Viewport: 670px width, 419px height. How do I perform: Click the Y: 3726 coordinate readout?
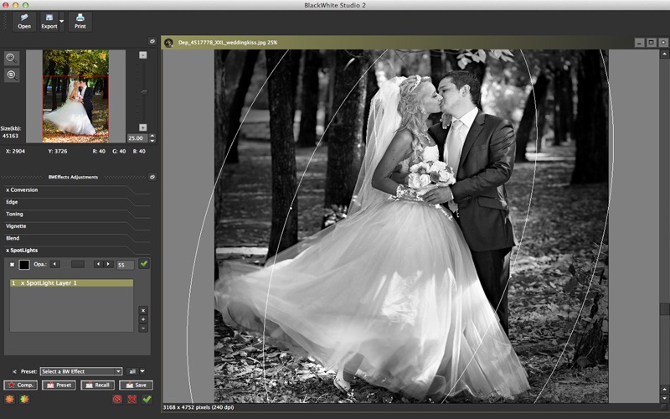point(58,152)
